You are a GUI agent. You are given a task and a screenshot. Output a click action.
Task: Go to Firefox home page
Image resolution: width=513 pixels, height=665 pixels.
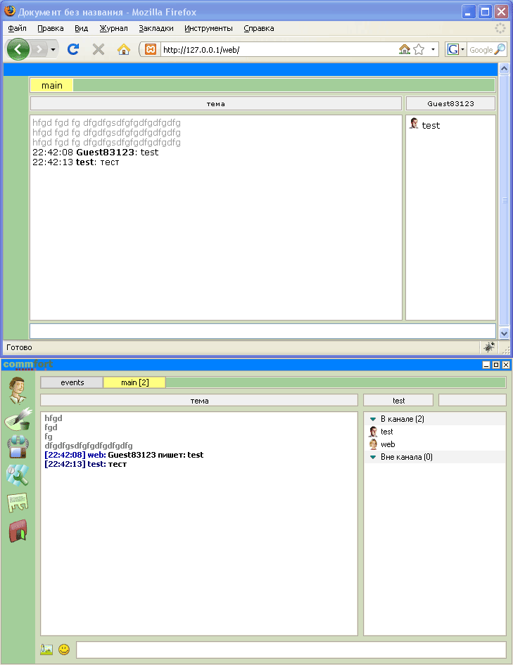click(x=123, y=49)
